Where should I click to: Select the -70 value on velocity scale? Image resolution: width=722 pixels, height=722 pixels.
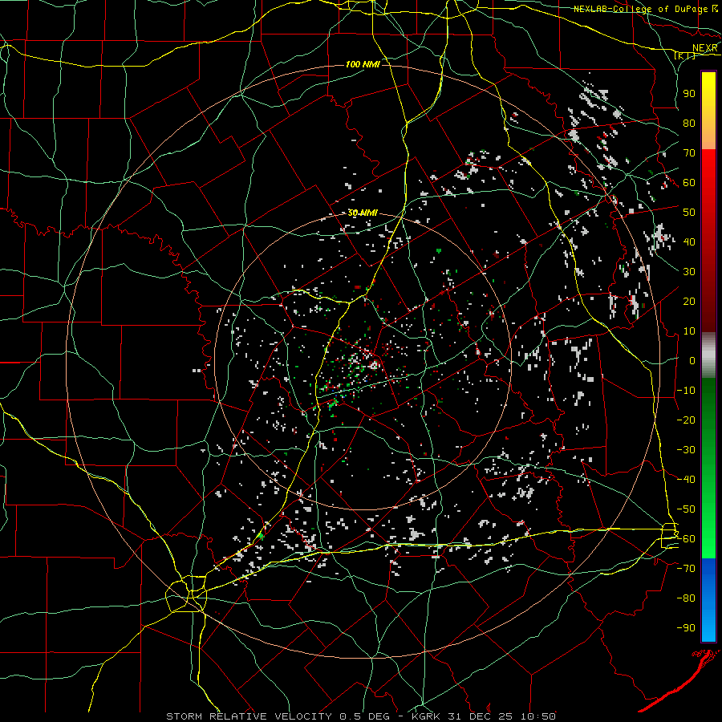pos(686,569)
